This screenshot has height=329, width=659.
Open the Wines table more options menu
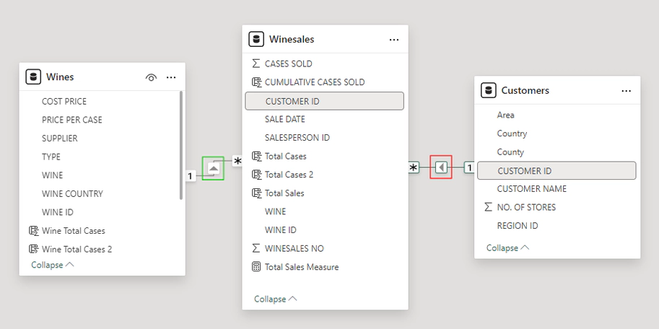[171, 77]
